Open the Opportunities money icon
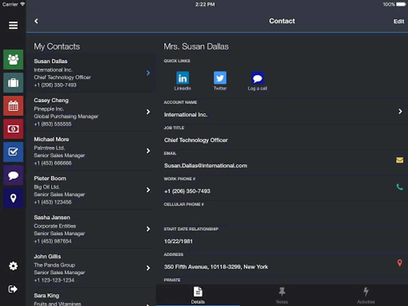The height and width of the screenshot is (306, 408). pos(13,129)
